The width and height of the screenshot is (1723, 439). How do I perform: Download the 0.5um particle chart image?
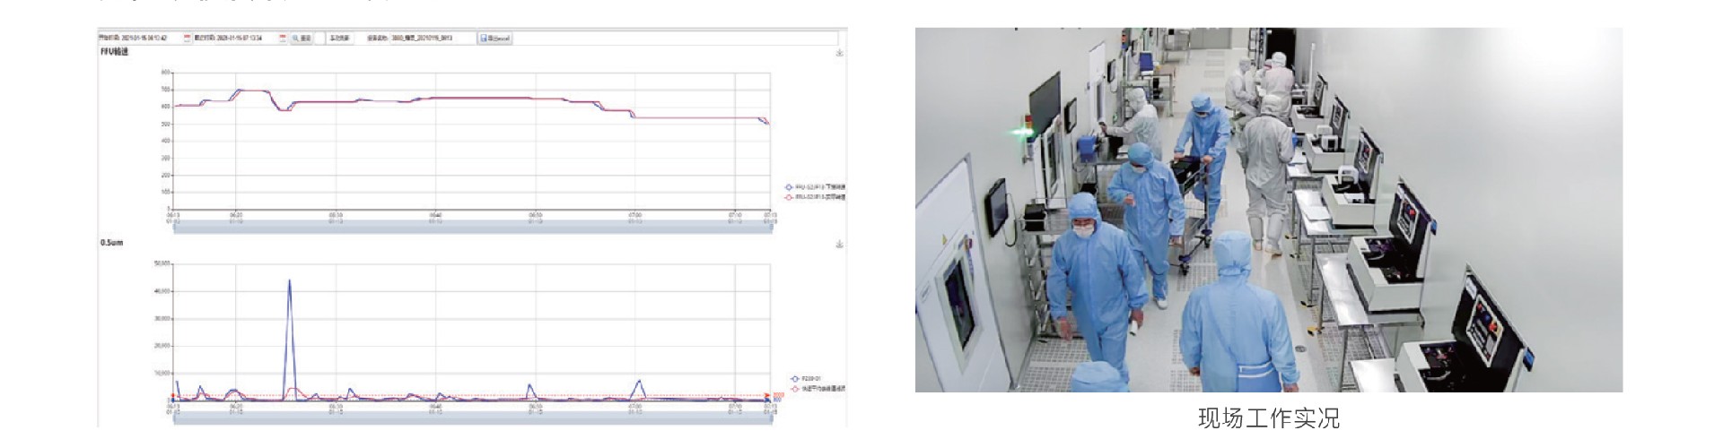(839, 244)
